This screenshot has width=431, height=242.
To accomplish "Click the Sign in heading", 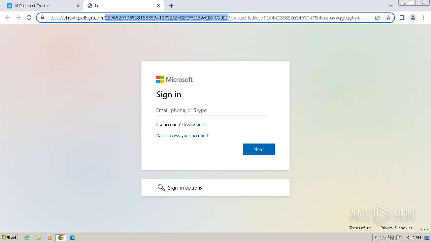I will coord(169,94).
